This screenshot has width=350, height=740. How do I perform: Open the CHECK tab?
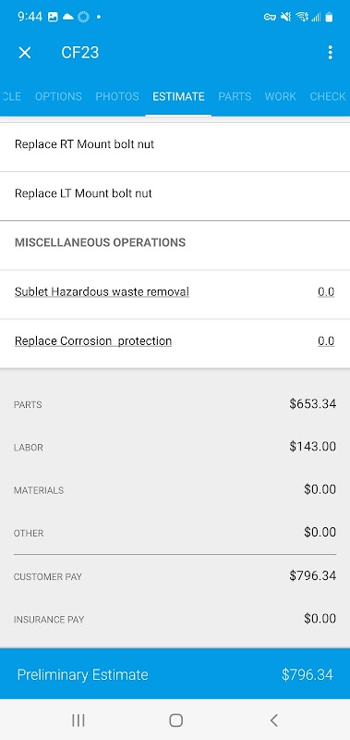(328, 96)
